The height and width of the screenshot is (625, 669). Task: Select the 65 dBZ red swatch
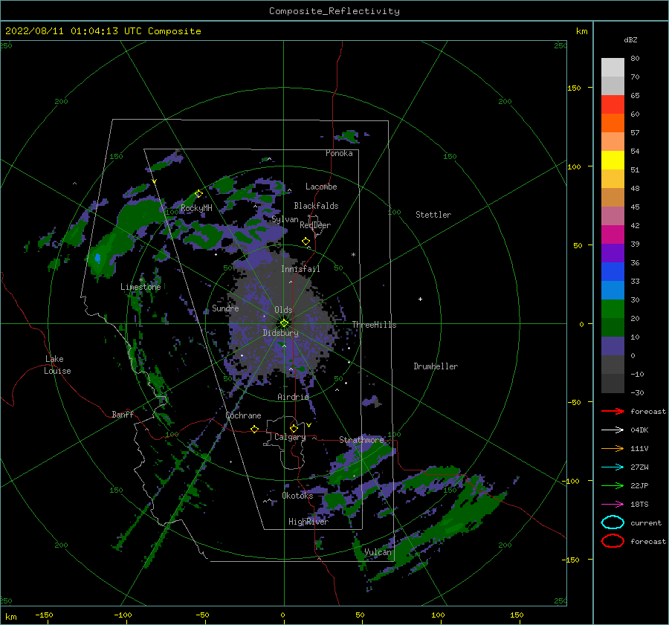613,104
